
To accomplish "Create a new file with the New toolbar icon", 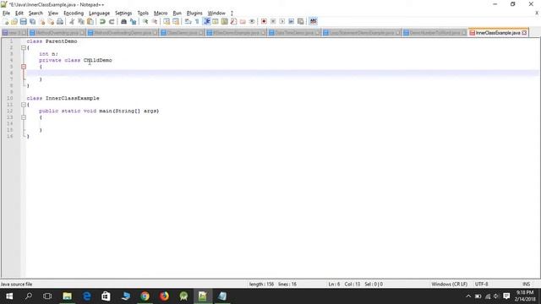I will [6, 21].
